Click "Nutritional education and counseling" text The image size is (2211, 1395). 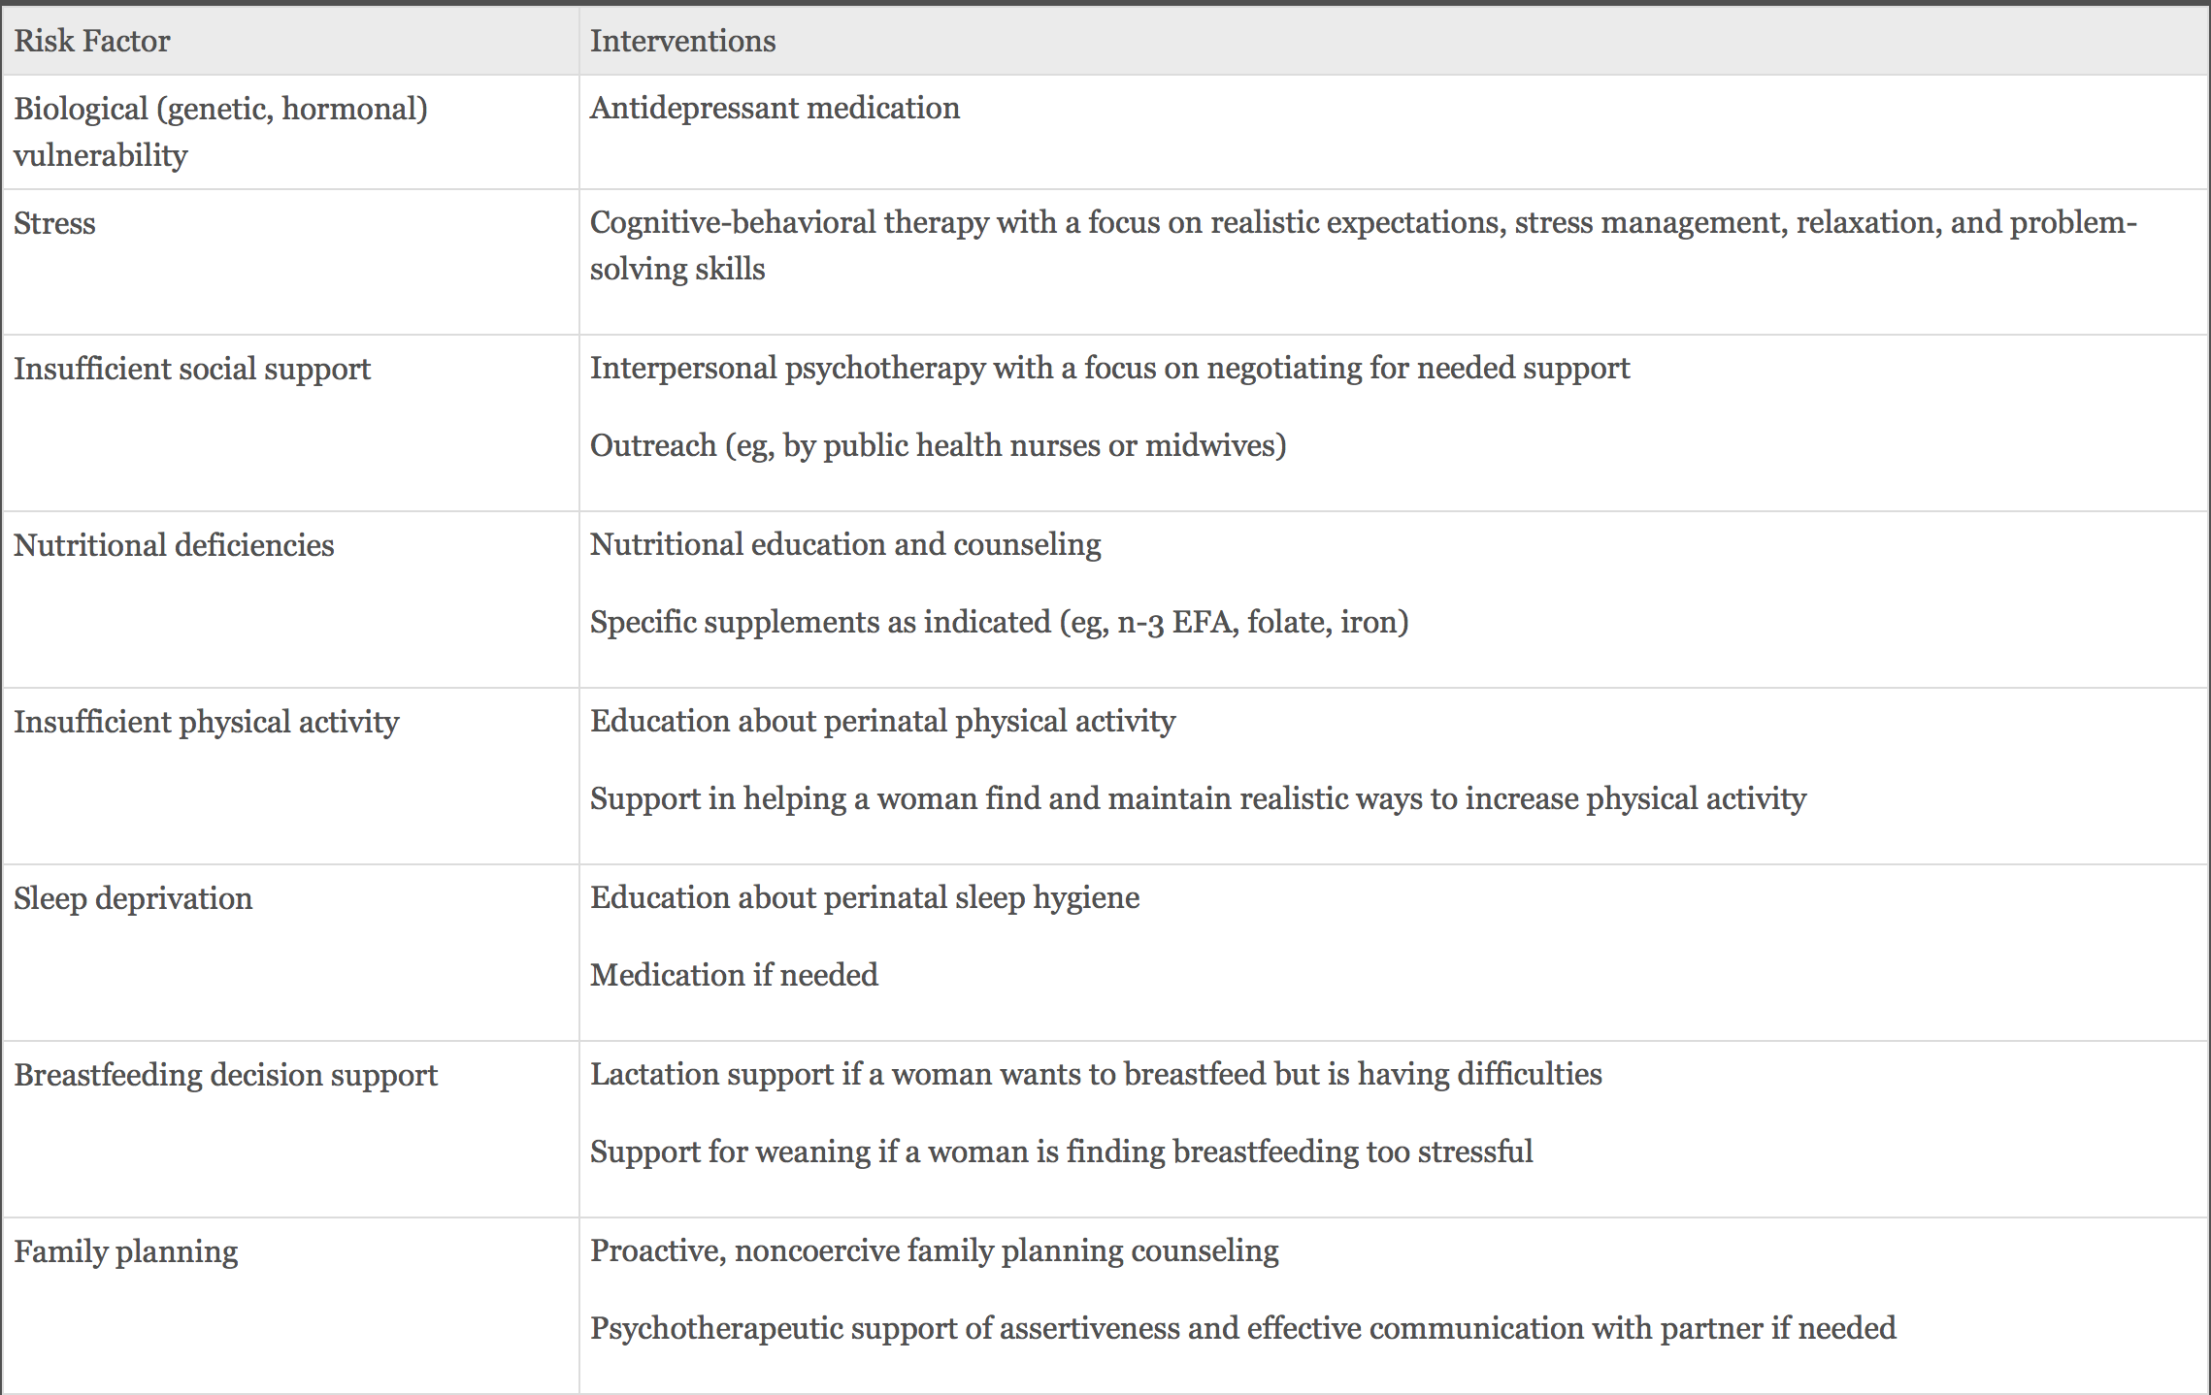click(x=845, y=544)
